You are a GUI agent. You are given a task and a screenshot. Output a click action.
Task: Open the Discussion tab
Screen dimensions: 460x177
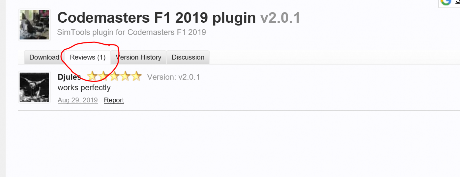188,57
